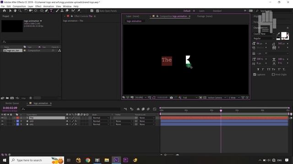Image resolution: width=293 pixels, height=164 pixels.
Task: Select the Pen tool
Action: point(46,11)
